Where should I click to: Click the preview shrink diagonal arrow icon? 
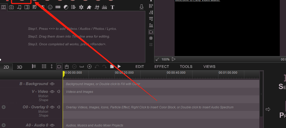tap(158, 59)
